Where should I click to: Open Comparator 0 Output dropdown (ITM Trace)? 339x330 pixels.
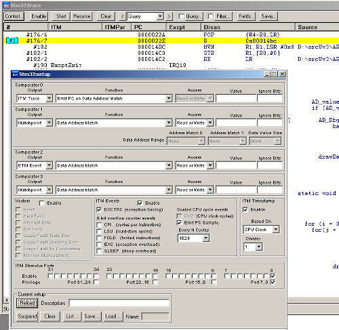[x=49, y=98]
